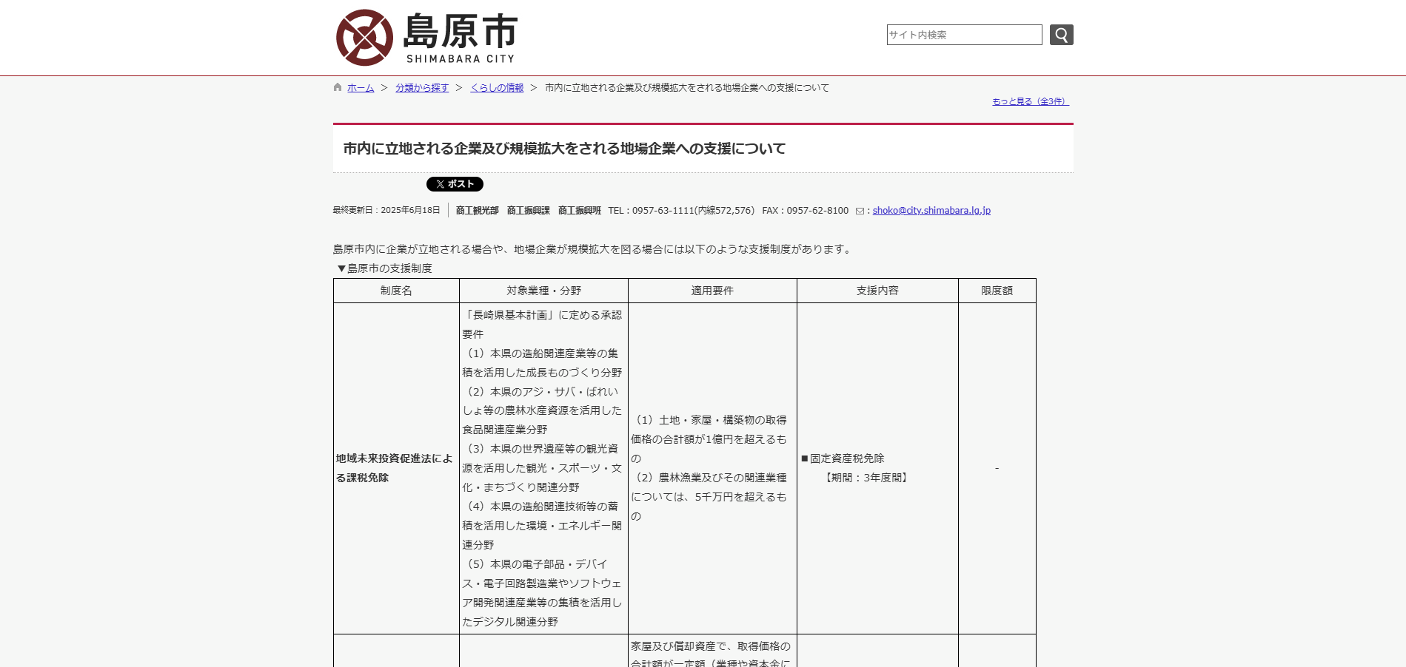This screenshot has width=1406, height=667.
Task: Click the 商工観光部 department text
Action: pyautogui.click(x=478, y=211)
